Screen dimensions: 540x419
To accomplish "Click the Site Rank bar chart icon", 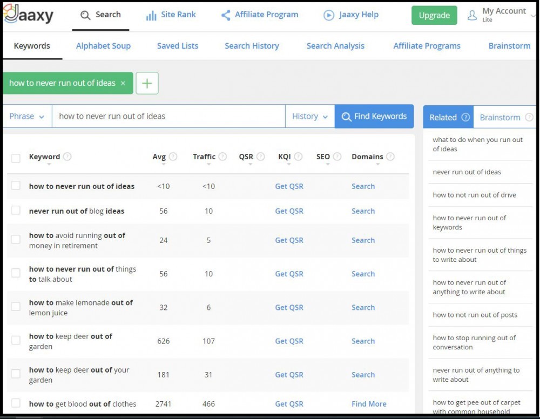I will [151, 16].
